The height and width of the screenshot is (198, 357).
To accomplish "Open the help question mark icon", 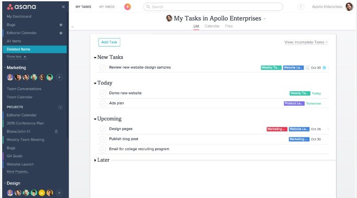I will coord(301,7).
